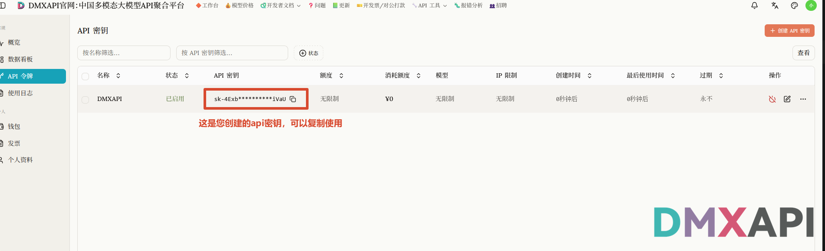Open the green user avatar menu
The height and width of the screenshot is (251, 825).
point(811,6)
